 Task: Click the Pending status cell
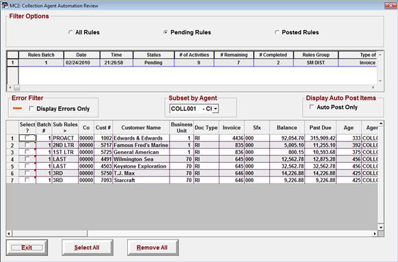154,63
